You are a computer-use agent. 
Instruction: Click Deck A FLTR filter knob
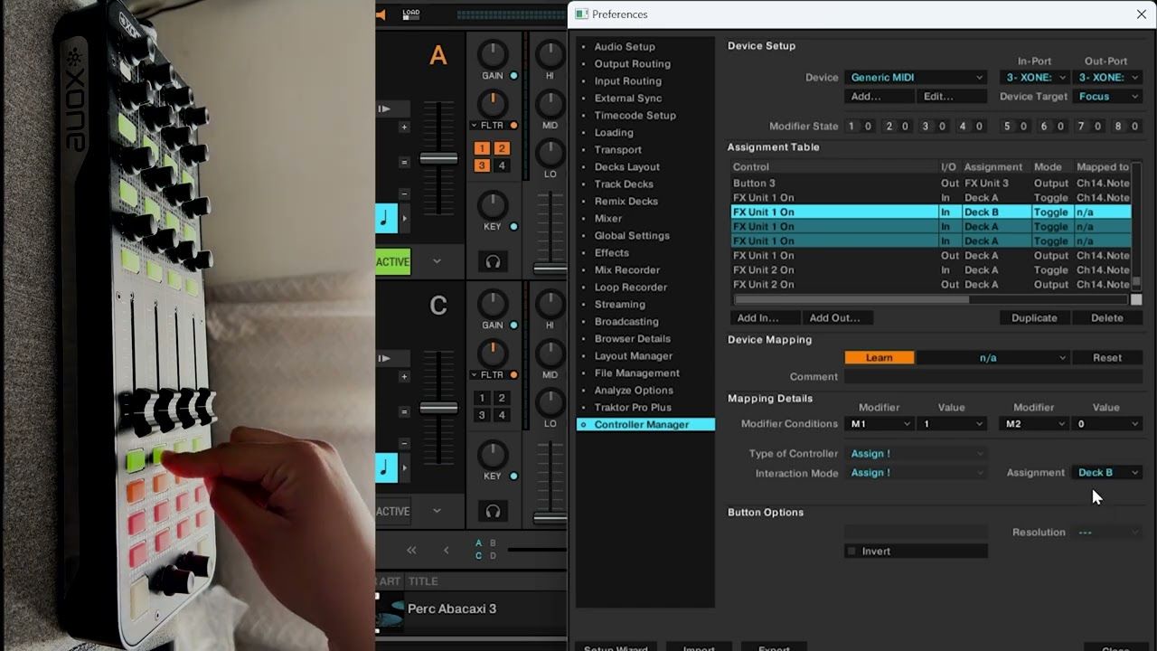492,103
